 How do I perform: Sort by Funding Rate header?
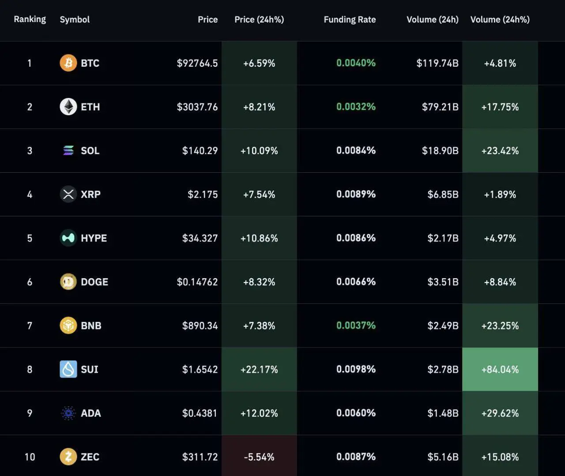coord(350,19)
